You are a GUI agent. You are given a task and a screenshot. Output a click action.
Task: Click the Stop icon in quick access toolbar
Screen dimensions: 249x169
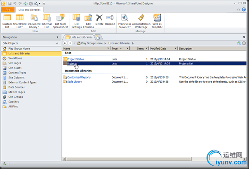[31, 3]
